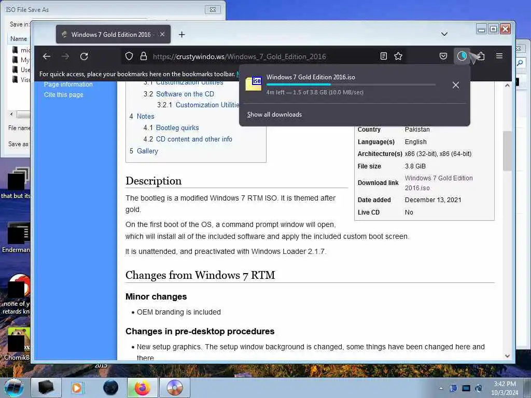Open the Firefox hamburger application menu

pos(499,56)
